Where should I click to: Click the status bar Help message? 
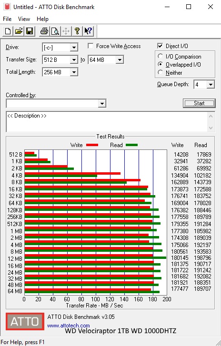(x=22, y=342)
